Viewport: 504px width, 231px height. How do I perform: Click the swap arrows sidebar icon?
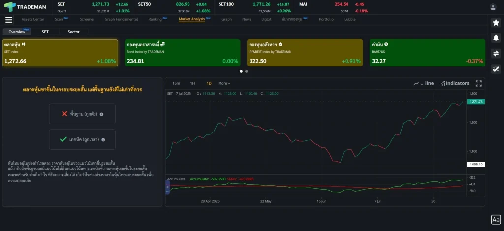point(496,53)
